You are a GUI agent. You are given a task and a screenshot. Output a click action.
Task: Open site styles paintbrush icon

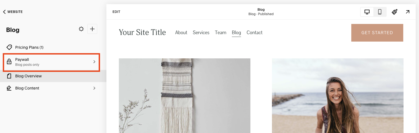click(x=395, y=12)
